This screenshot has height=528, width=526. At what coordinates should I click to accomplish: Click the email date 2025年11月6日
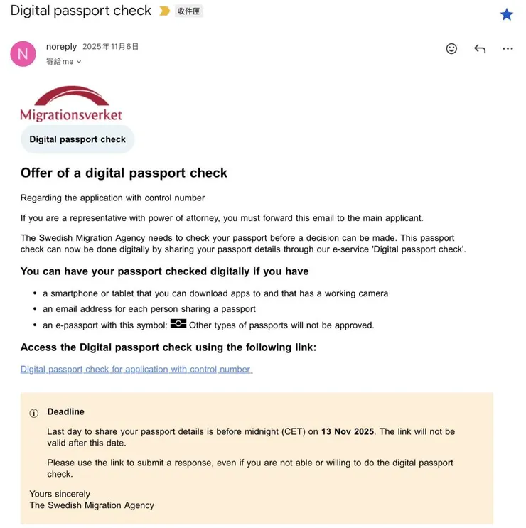(x=110, y=46)
